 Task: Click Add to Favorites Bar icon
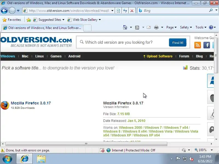click(29, 20)
